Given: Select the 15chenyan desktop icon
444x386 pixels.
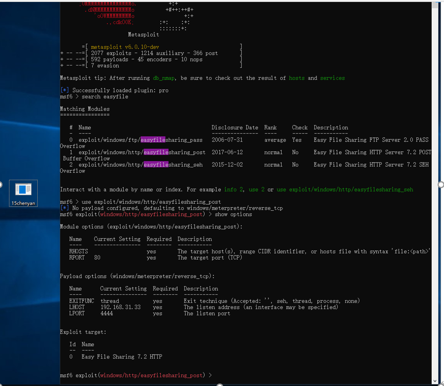Looking at the screenshot, I should pyautogui.click(x=23, y=193).
